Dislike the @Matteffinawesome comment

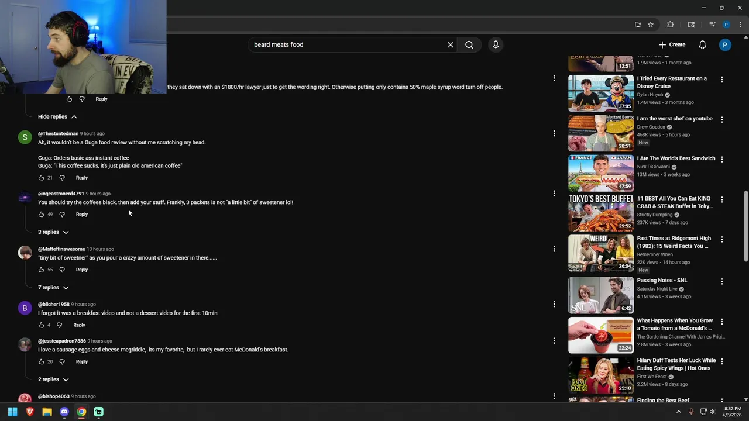tap(62, 270)
